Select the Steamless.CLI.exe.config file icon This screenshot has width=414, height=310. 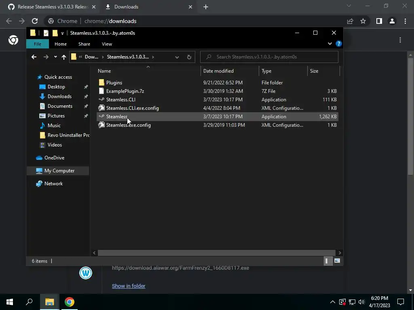(x=101, y=108)
